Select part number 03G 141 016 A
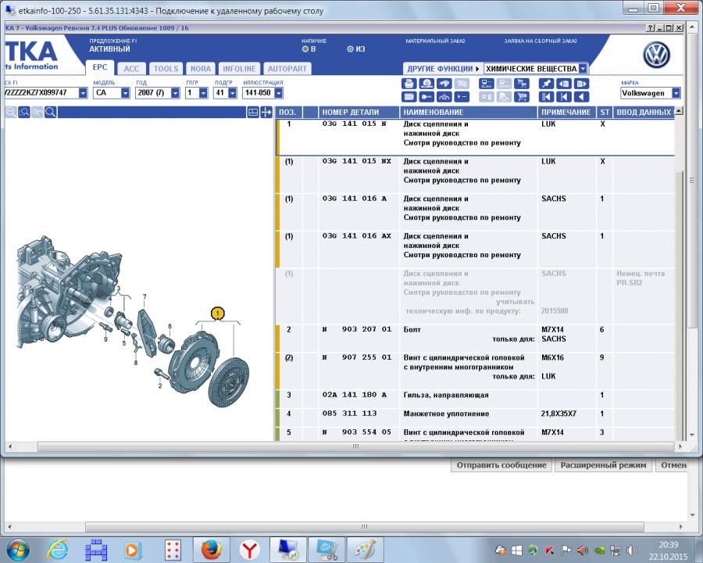This screenshot has height=563, width=703. point(354,199)
